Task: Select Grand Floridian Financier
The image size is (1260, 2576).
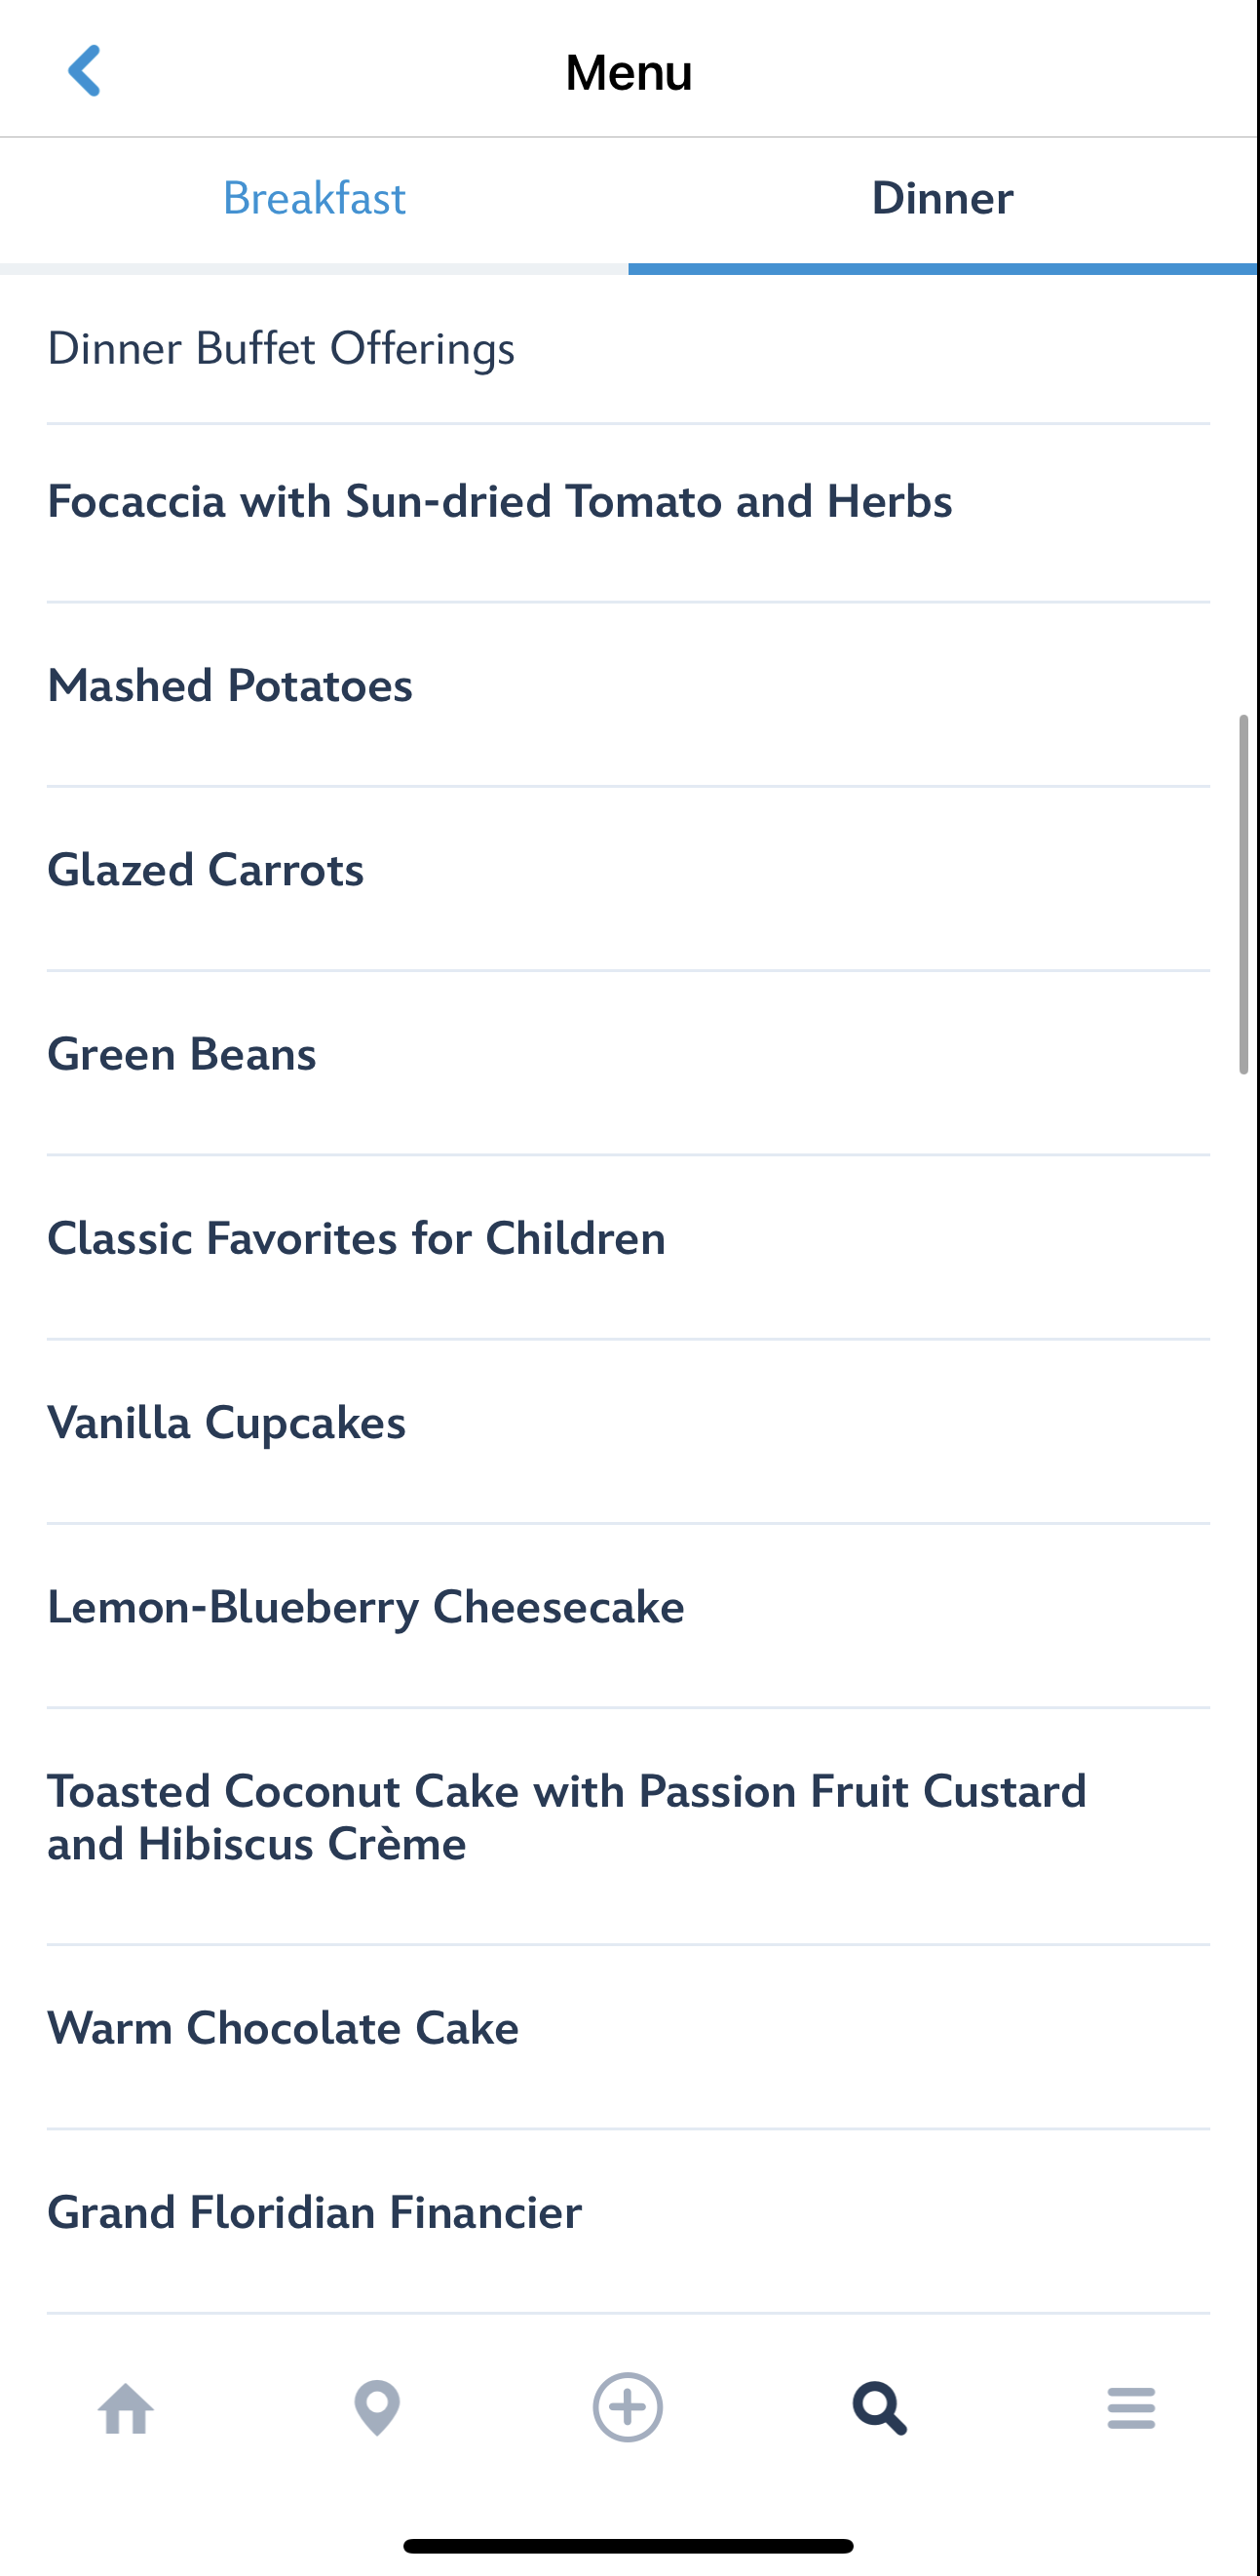Action: click(315, 2212)
